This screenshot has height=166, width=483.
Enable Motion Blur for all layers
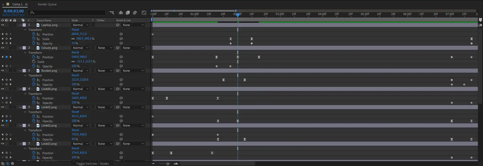point(135,13)
